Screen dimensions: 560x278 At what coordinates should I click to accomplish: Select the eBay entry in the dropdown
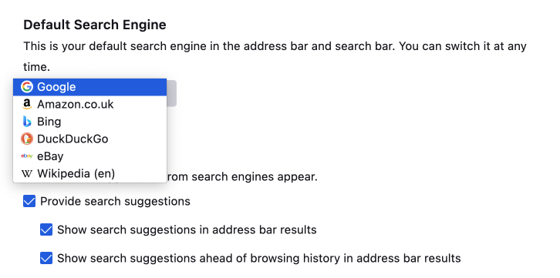click(89, 156)
